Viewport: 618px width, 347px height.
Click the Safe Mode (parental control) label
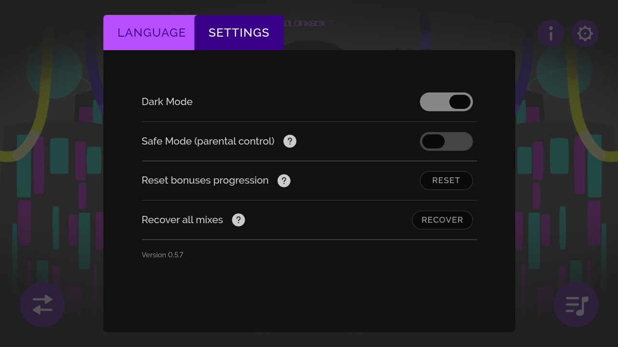208,141
